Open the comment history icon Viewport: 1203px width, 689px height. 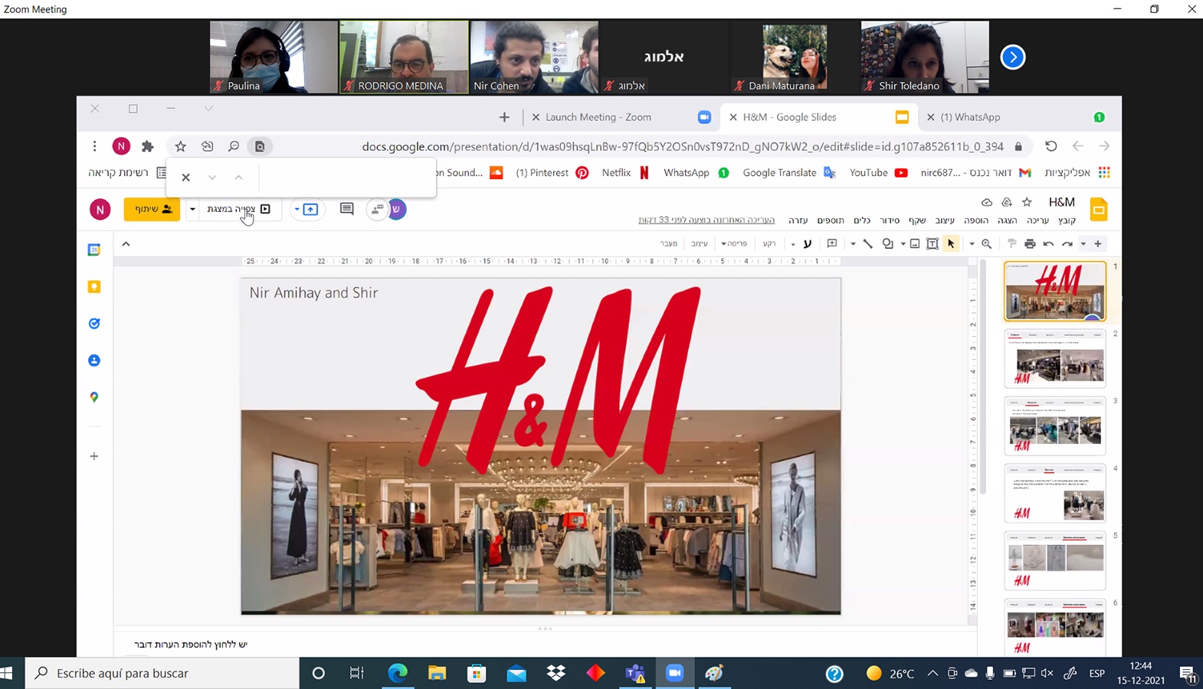point(346,209)
